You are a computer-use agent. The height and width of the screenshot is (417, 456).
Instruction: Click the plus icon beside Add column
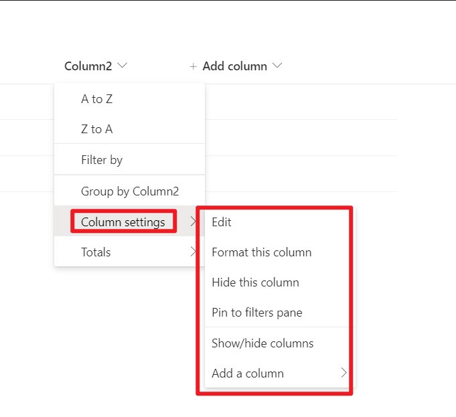coord(193,66)
